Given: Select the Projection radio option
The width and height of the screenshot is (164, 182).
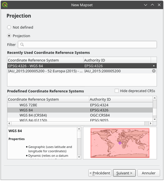Looking at the screenshot, I should pos(9,36).
